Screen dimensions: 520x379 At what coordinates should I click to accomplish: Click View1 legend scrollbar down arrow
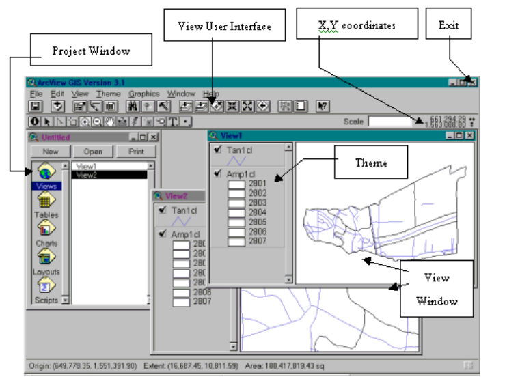pos(288,279)
